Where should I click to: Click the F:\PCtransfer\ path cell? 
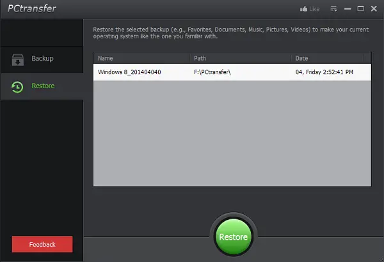coord(212,72)
